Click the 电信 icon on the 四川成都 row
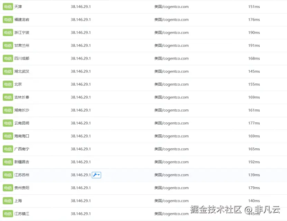The image size is (287, 221). (x=8, y=58)
